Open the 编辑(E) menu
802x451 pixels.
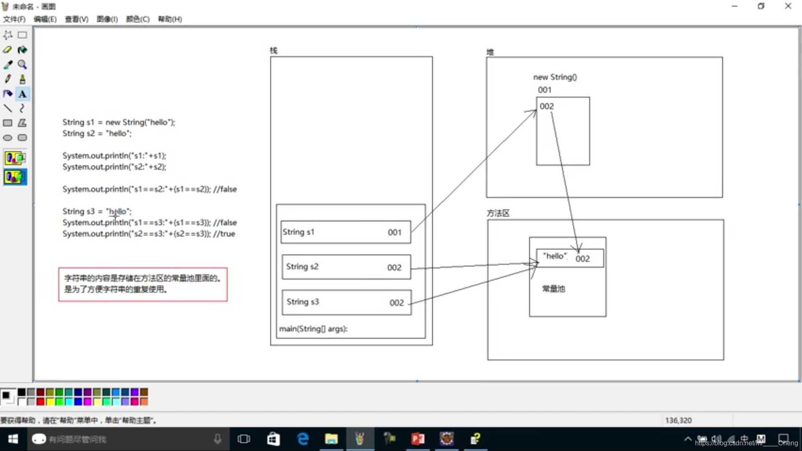pos(45,19)
